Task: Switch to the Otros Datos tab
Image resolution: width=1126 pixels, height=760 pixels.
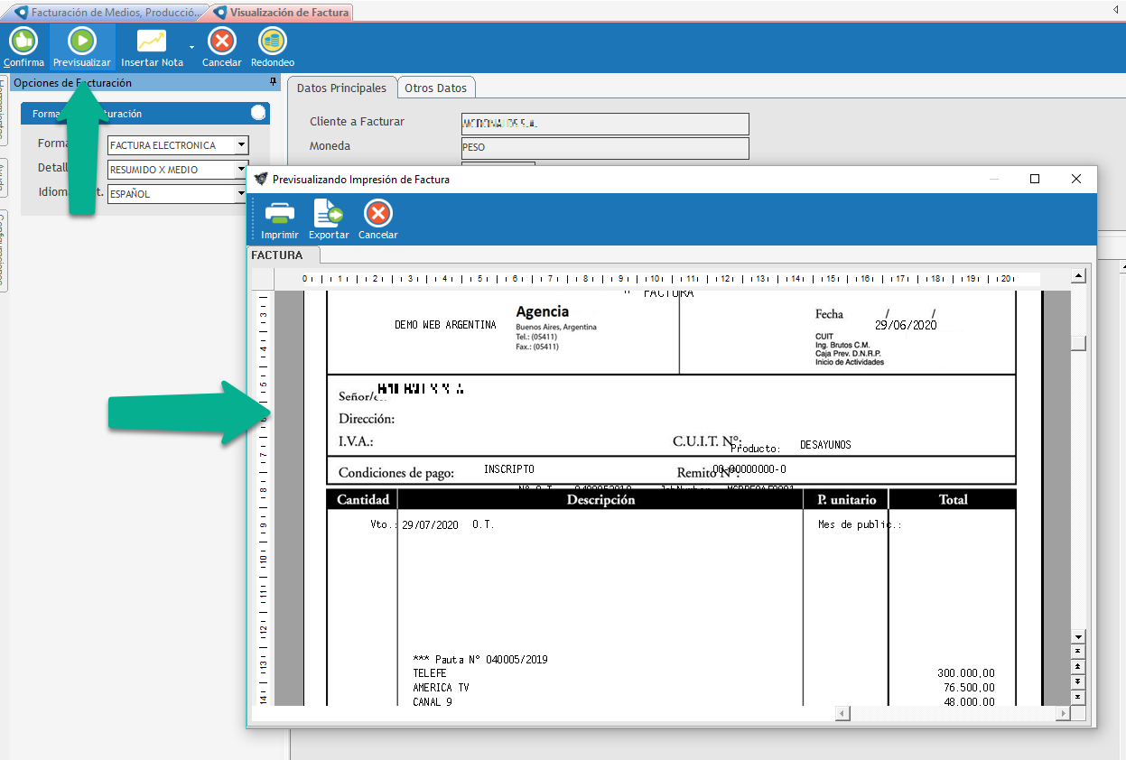Action: pos(435,88)
